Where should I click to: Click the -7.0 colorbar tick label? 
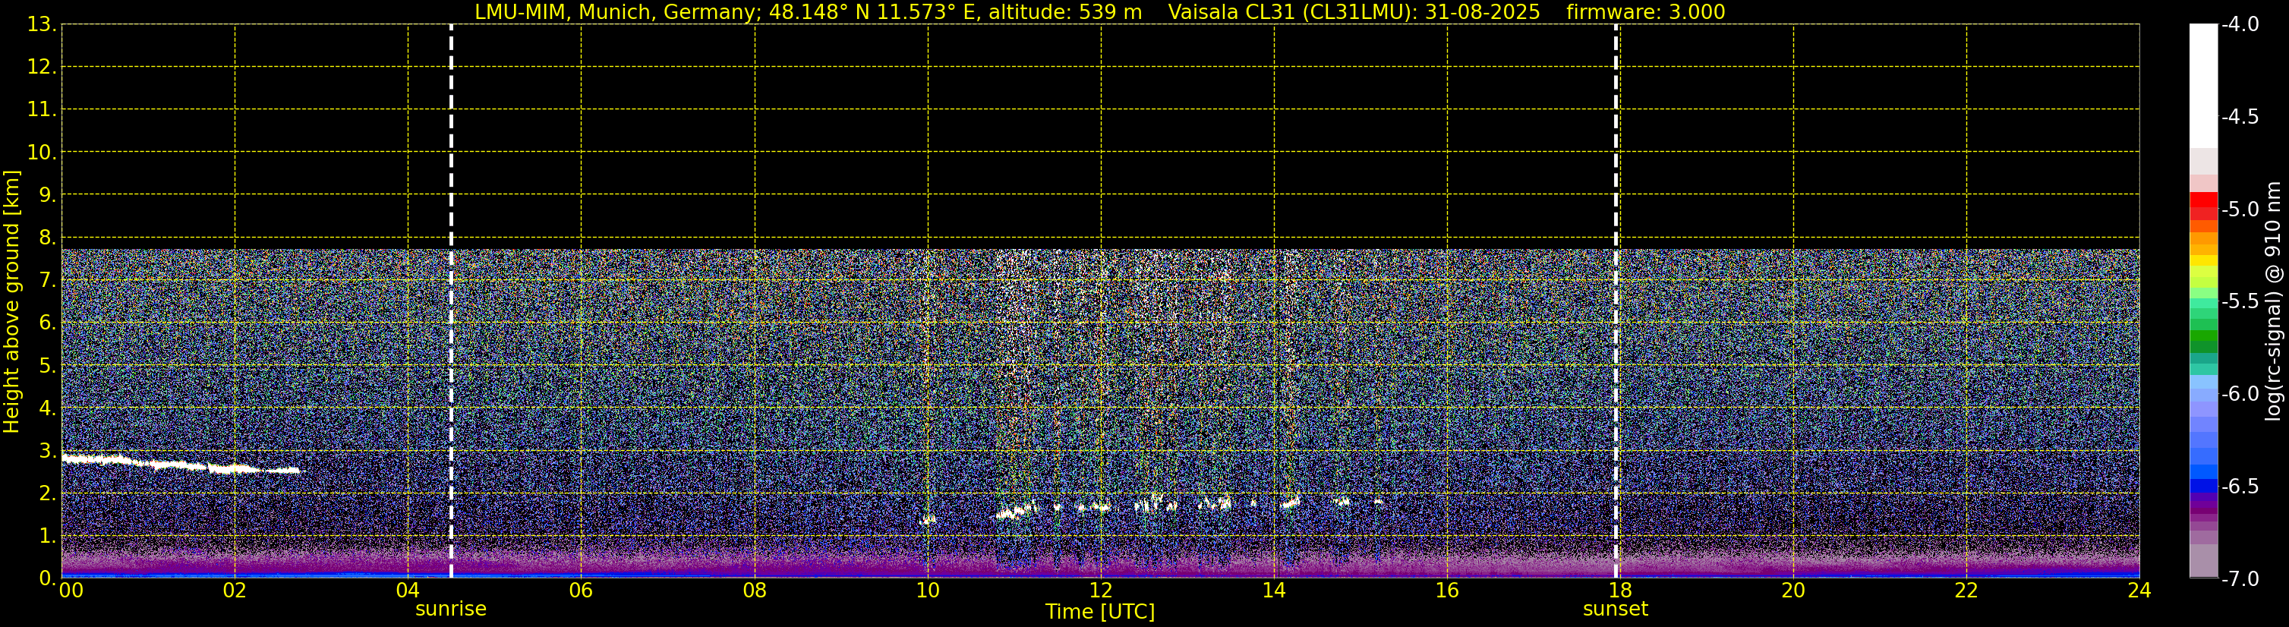pos(2239,579)
